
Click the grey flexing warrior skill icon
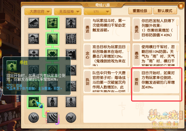click(71, 23)
